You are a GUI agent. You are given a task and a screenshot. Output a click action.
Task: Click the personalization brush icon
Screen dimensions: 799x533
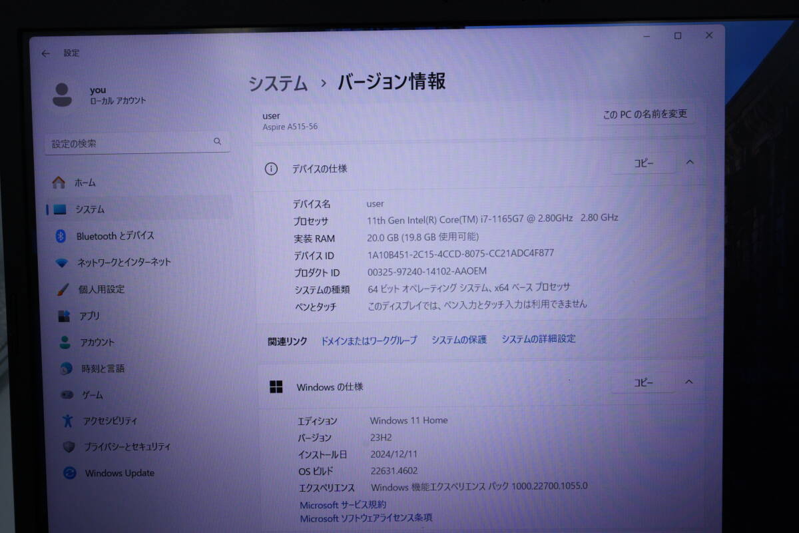(62, 289)
